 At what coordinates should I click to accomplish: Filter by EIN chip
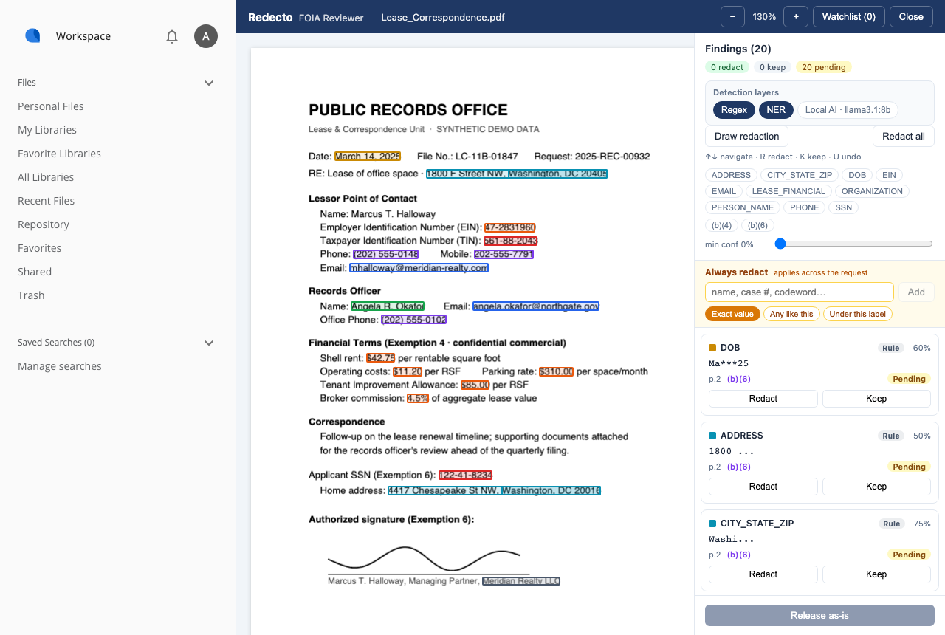tap(889, 176)
